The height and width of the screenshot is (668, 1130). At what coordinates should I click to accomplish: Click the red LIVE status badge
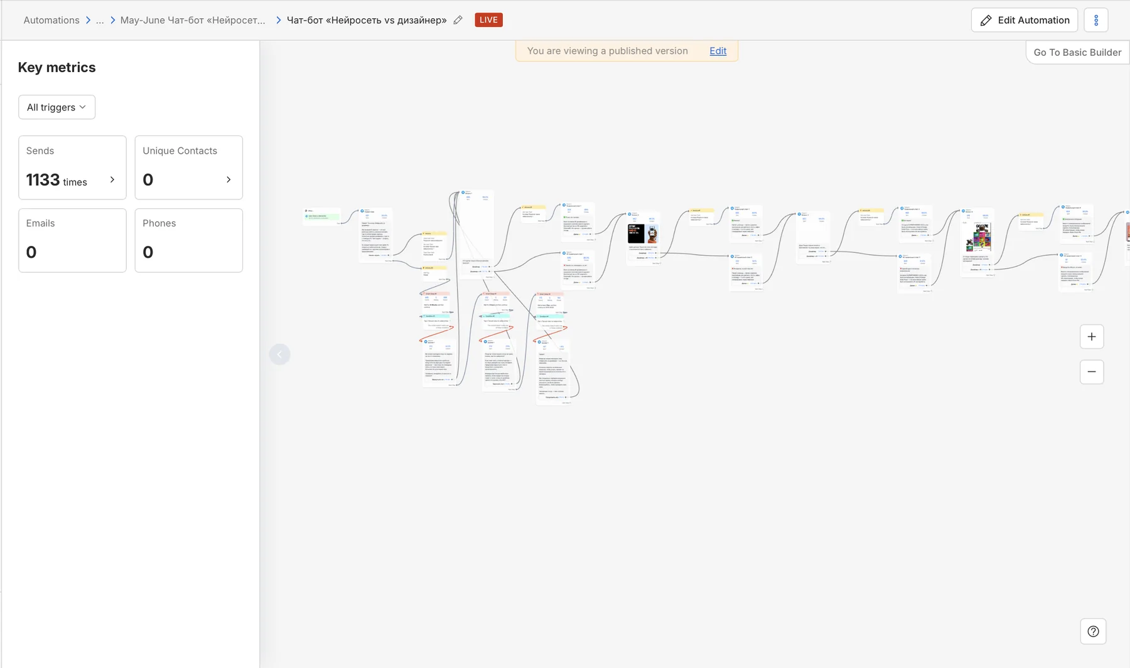click(488, 20)
